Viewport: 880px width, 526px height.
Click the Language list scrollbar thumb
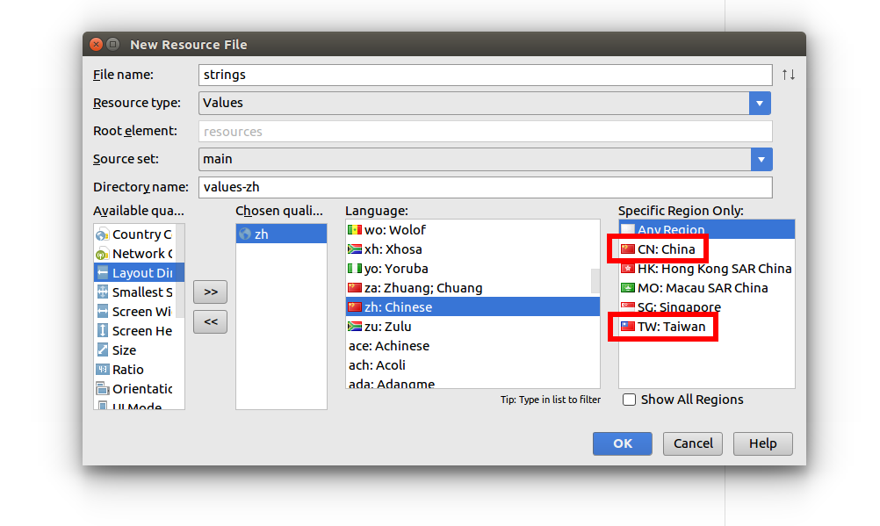click(595, 281)
